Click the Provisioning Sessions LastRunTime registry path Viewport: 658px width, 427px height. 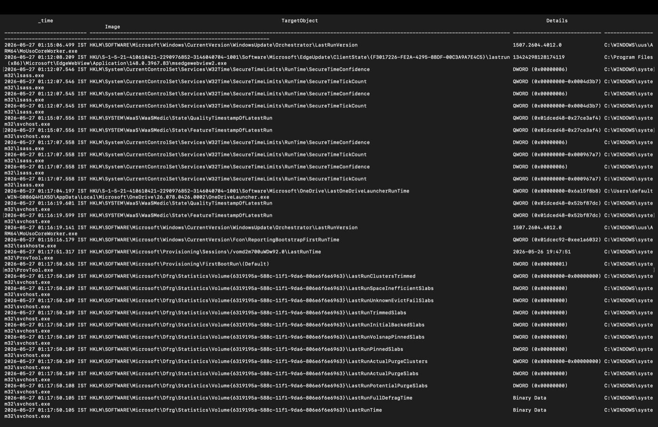[205, 252]
